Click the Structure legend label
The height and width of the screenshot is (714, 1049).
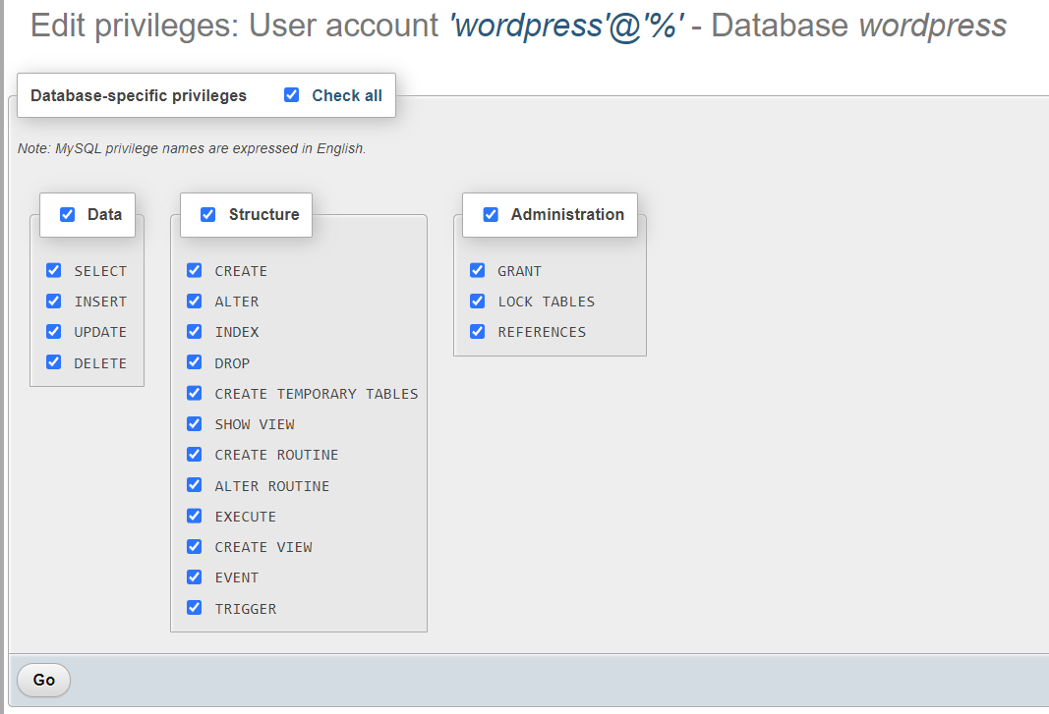263,215
